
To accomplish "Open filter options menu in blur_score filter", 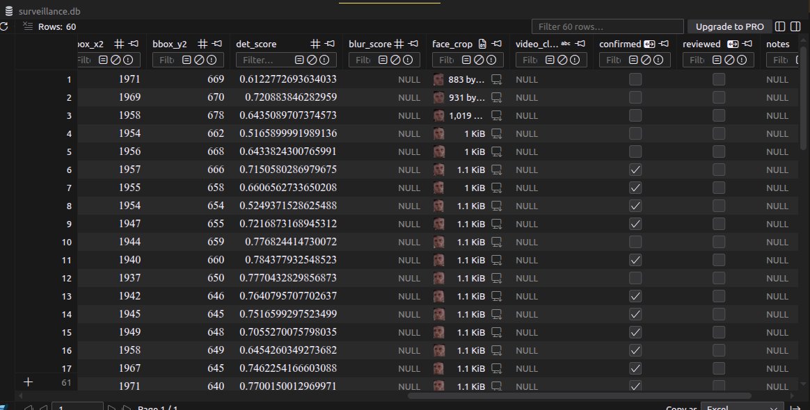I will click(x=383, y=60).
